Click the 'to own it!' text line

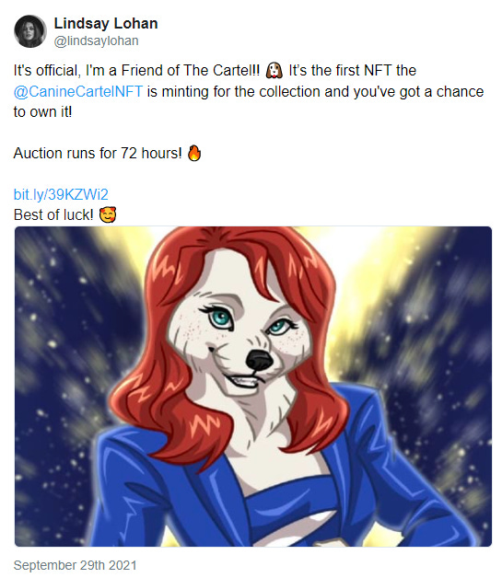42,111
